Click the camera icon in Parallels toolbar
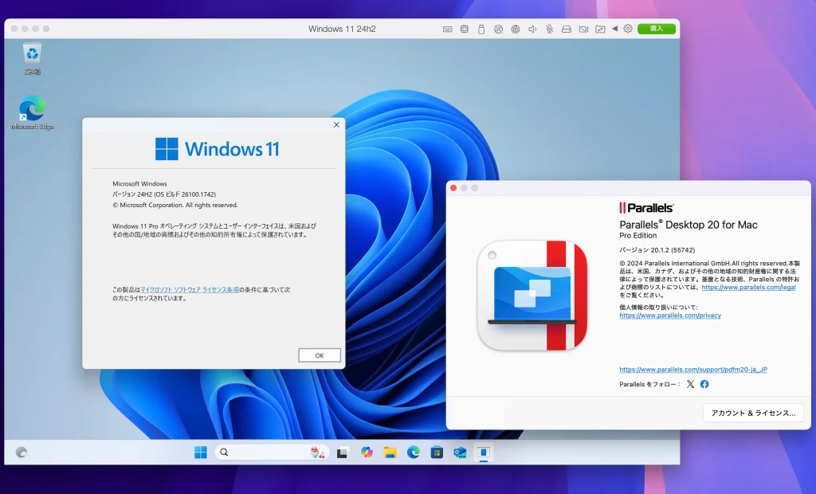 (x=583, y=28)
